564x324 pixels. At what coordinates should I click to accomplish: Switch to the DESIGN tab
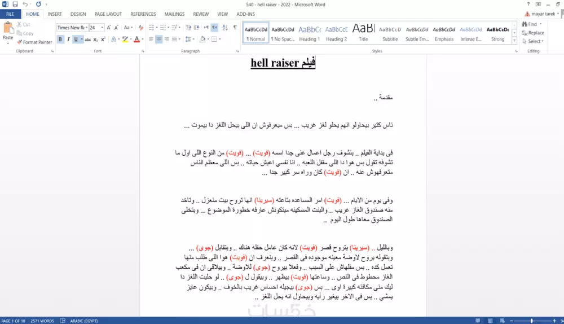78,14
